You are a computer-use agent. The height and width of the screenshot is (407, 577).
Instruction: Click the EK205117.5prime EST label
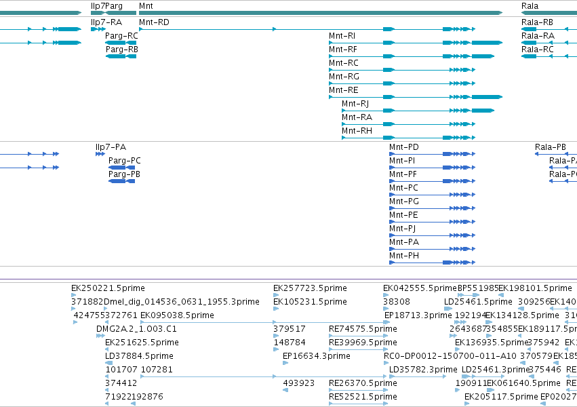pos(501,397)
